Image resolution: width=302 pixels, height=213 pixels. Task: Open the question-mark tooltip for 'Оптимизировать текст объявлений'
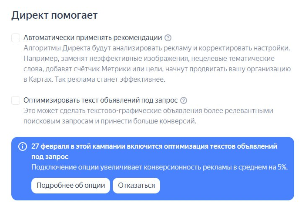[x=184, y=100]
